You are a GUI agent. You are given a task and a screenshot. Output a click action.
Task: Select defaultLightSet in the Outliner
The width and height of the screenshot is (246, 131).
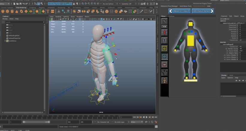[x=14, y=36]
